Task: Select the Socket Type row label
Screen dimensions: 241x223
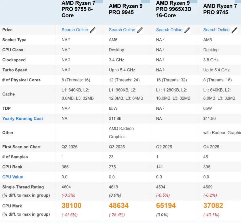Action: pos(14,40)
